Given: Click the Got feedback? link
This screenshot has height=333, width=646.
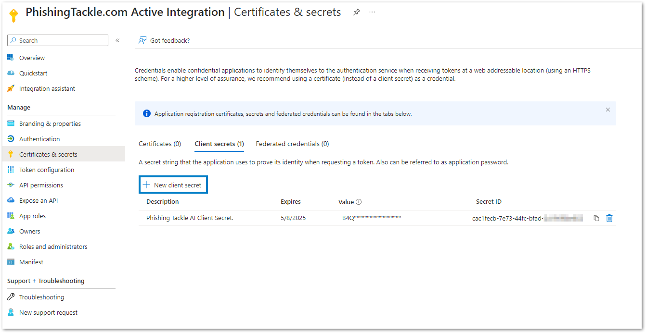Looking at the screenshot, I should coord(170,40).
